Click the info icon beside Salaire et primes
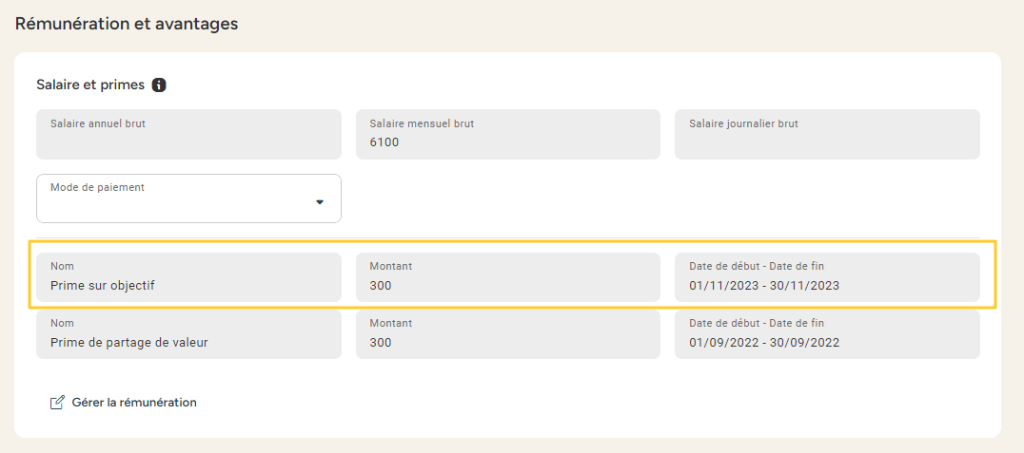The image size is (1024, 453). 159,85
